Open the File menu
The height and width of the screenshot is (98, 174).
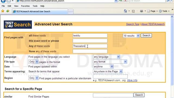point(3,6)
